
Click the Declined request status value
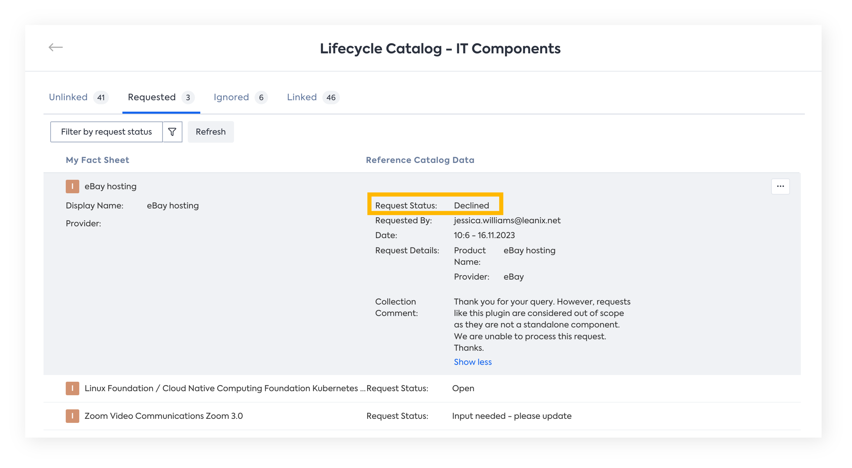(x=471, y=205)
